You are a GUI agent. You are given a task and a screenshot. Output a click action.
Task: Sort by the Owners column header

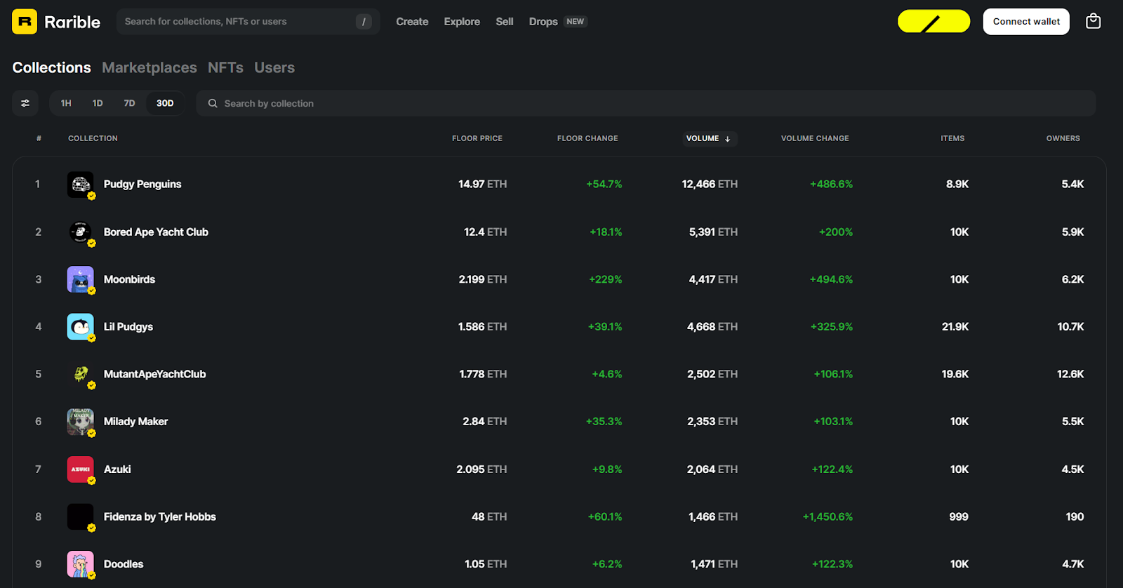(1063, 138)
